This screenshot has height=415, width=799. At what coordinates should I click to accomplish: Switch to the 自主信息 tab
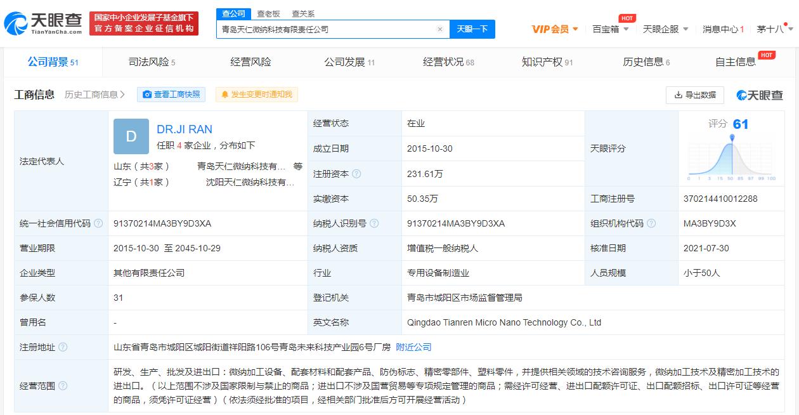pos(736,62)
